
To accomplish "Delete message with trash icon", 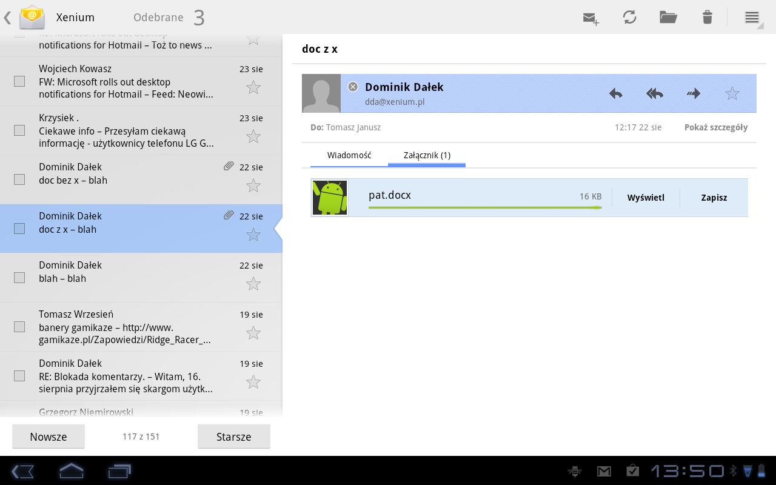I will [x=707, y=18].
